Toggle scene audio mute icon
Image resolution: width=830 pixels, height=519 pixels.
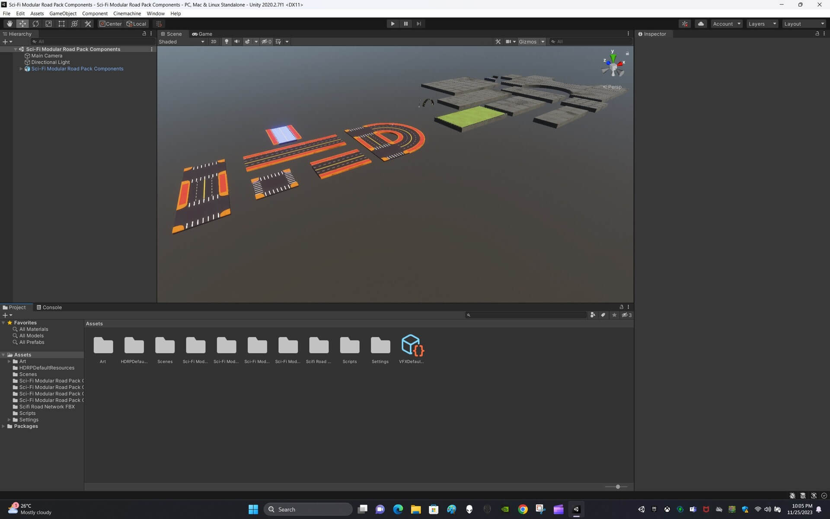(236, 42)
